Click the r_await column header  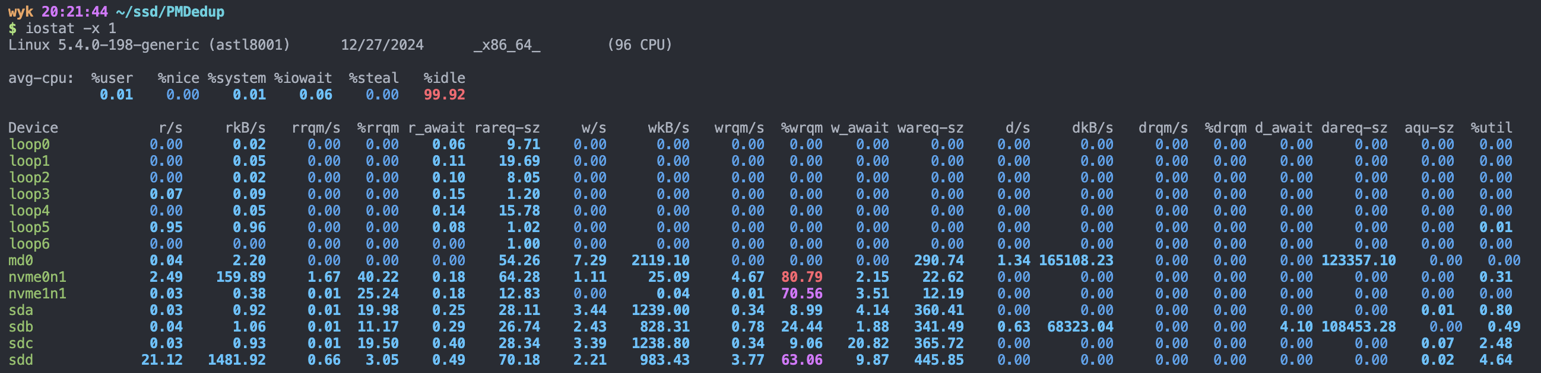(437, 128)
